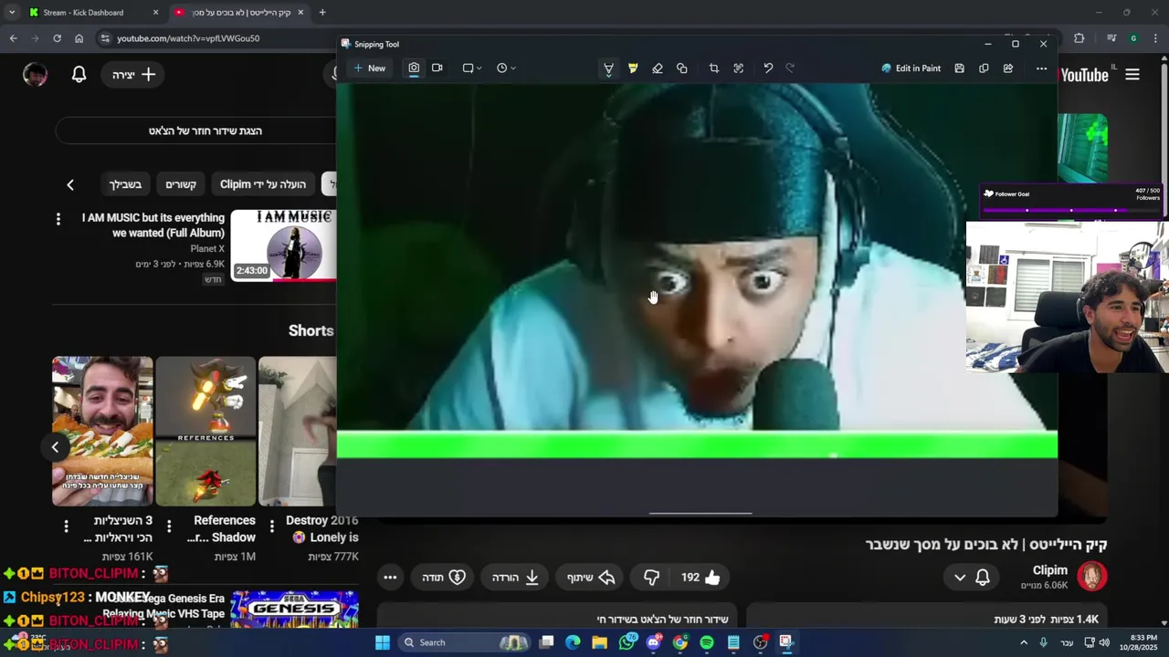Open Spotify from the taskbar
Viewport: 1169px width, 657px height.
[707, 642]
